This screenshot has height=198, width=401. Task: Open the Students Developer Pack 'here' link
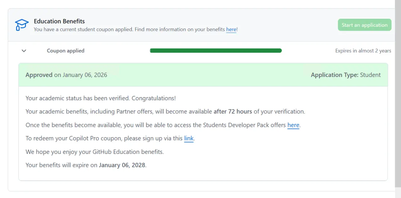(293, 125)
